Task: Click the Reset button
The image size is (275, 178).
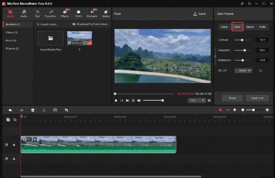Action: coord(232,98)
